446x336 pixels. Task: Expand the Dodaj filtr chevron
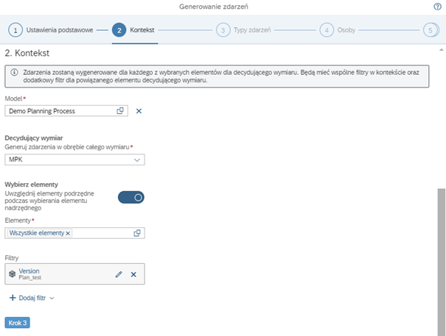point(52,298)
